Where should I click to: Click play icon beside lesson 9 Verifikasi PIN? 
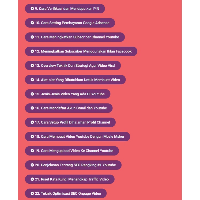click(x=32, y=9)
